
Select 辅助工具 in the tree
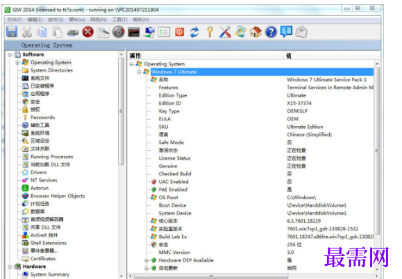pyautogui.click(x=40, y=125)
